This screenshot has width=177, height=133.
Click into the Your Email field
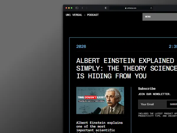[153, 104]
